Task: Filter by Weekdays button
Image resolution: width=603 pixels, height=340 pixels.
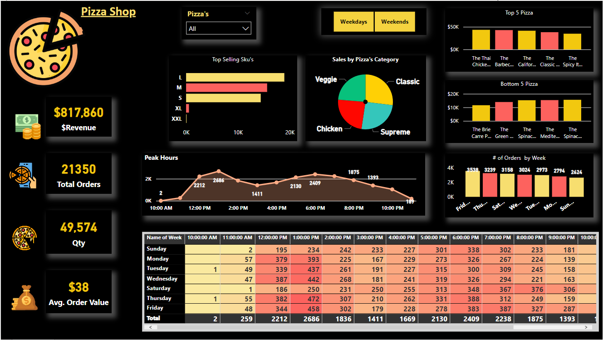Action: 353,22
